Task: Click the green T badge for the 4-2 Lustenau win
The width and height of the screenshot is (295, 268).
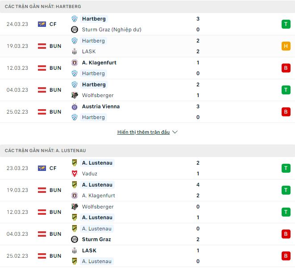Action: [286, 190]
